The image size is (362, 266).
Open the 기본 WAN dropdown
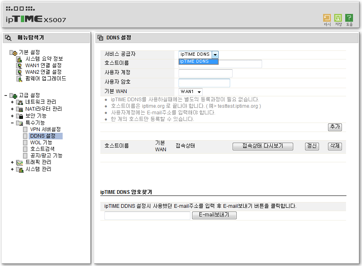coord(191,92)
